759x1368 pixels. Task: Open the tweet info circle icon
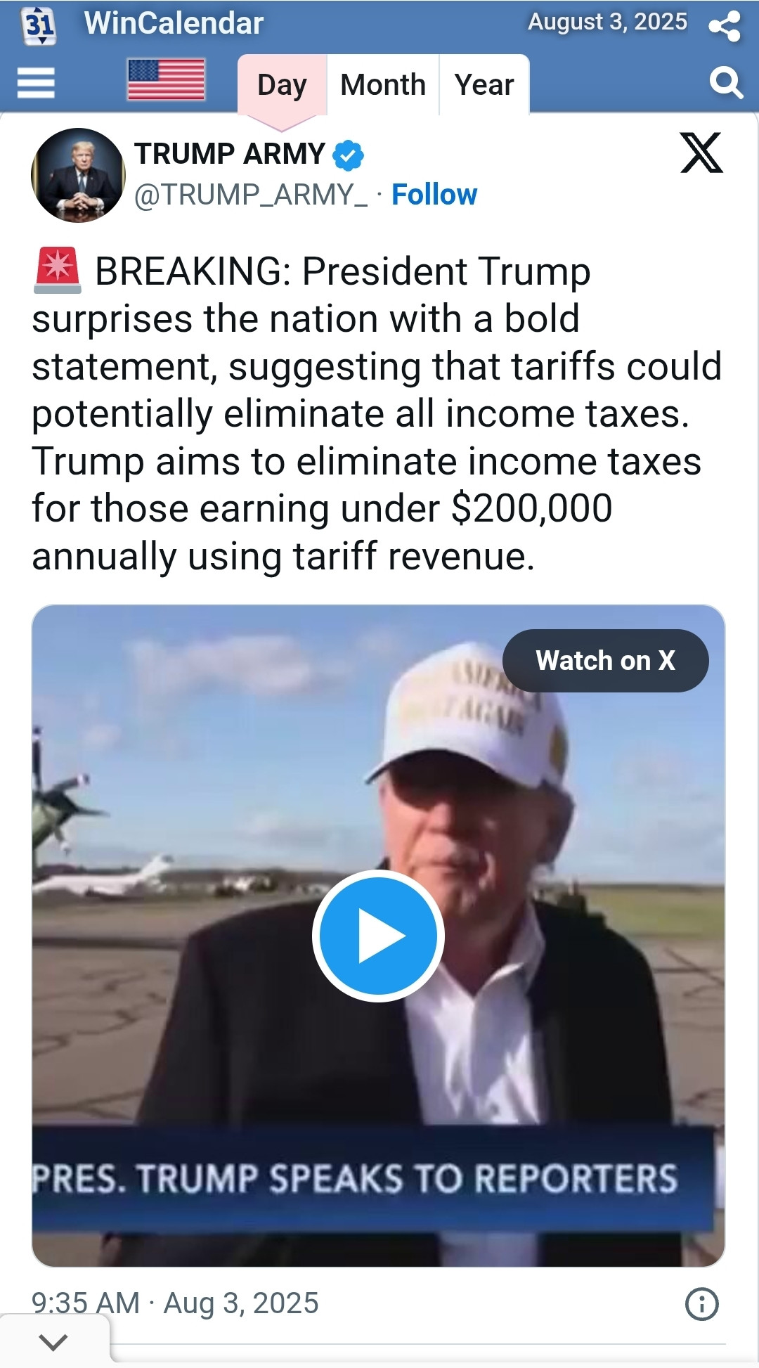tap(701, 1304)
